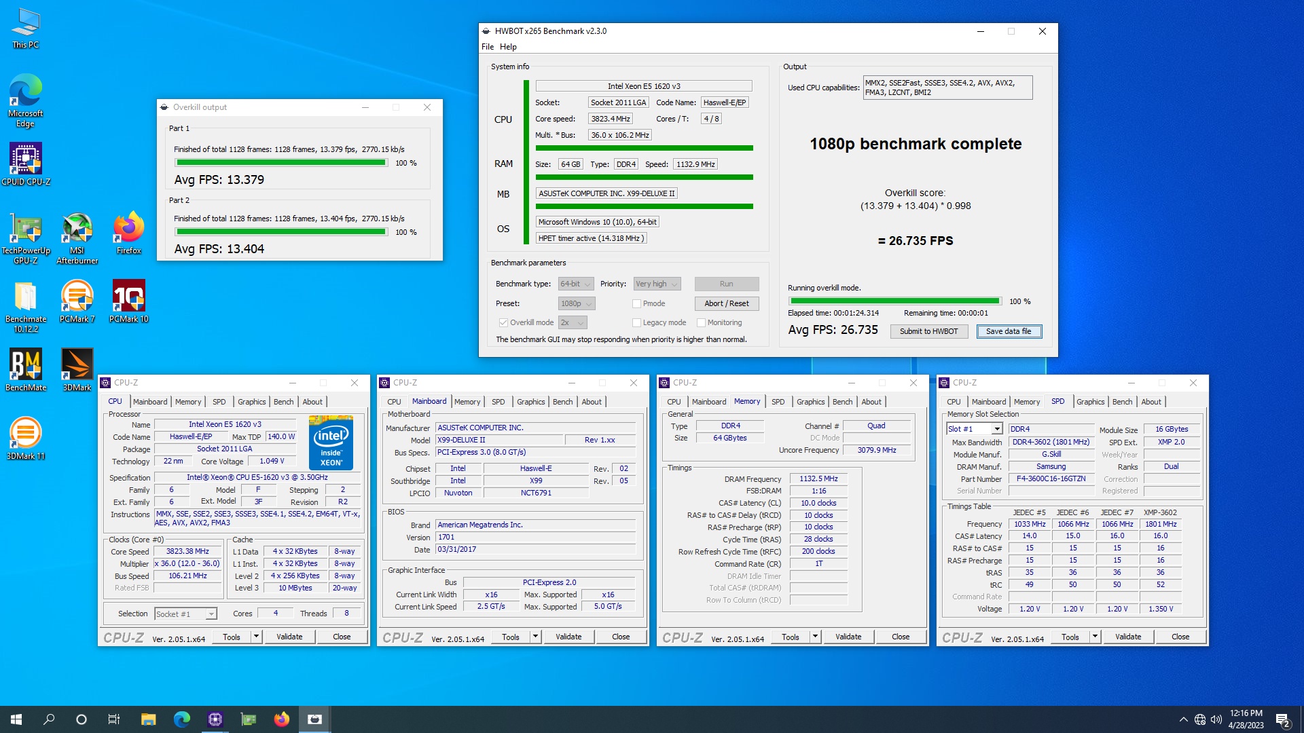Image resolution: width=1304 pixels, height=733 pixels.
Task: Click taskbar clock showing 12:16 PM
Action: tap(1246, 719)
